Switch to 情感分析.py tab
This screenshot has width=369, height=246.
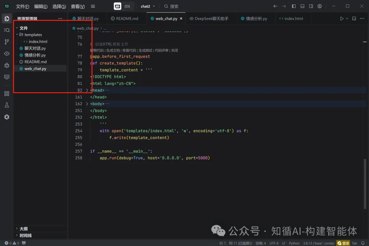pyautogui.click(x=254, y=18)
